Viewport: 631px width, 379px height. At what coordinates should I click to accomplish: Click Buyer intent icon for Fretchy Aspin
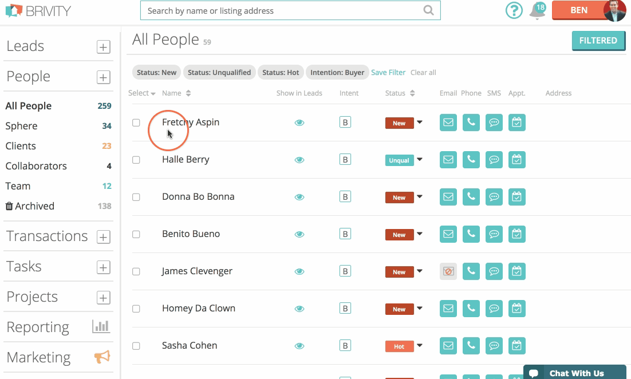click(345, 122)
